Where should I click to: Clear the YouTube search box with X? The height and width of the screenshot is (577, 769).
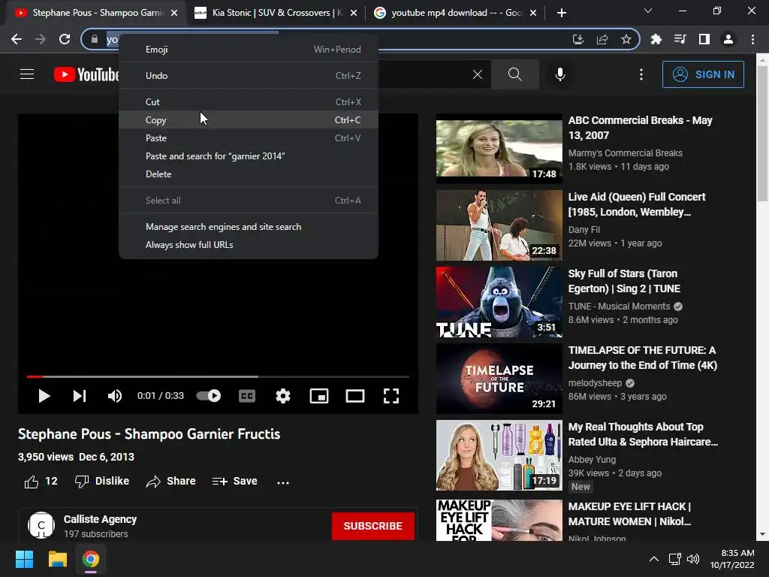click(x=477, y=74)
